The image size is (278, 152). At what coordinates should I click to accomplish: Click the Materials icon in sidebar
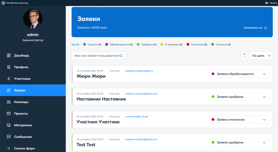pyautogui.click(x=9, y=125)
